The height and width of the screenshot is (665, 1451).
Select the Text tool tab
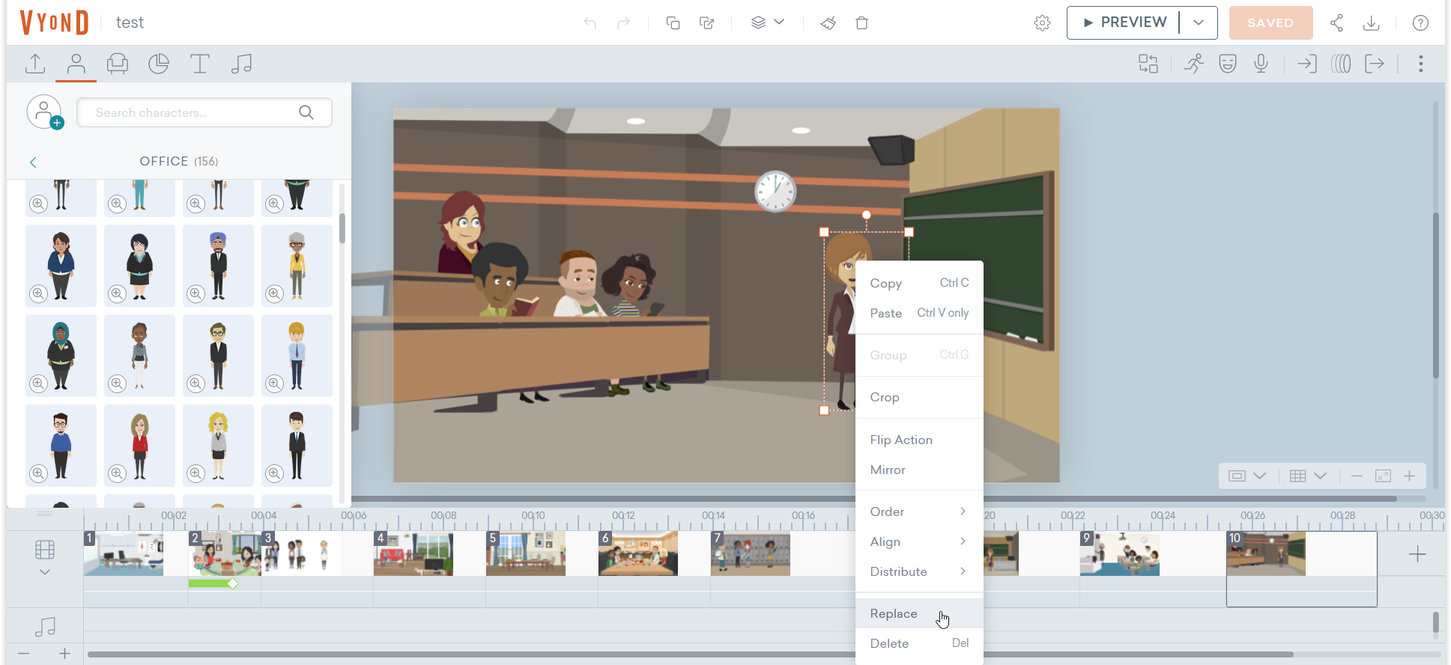200,64
